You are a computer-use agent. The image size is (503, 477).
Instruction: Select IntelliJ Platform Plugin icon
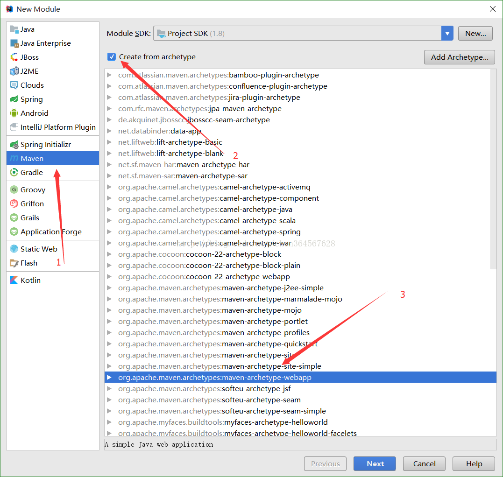(14, 127)
